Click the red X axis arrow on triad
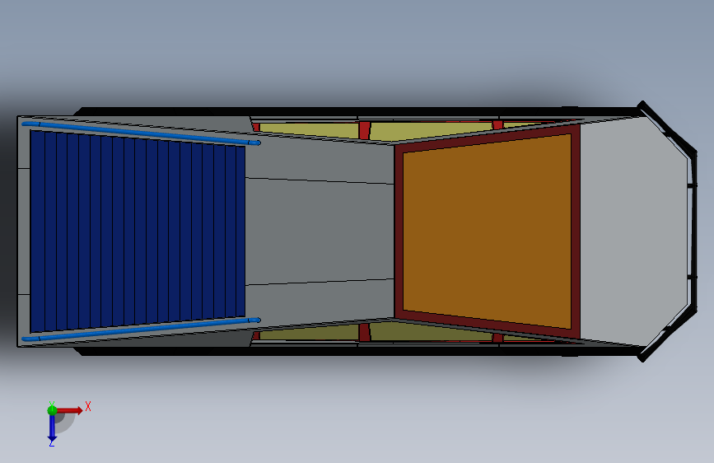 point(70,410)
